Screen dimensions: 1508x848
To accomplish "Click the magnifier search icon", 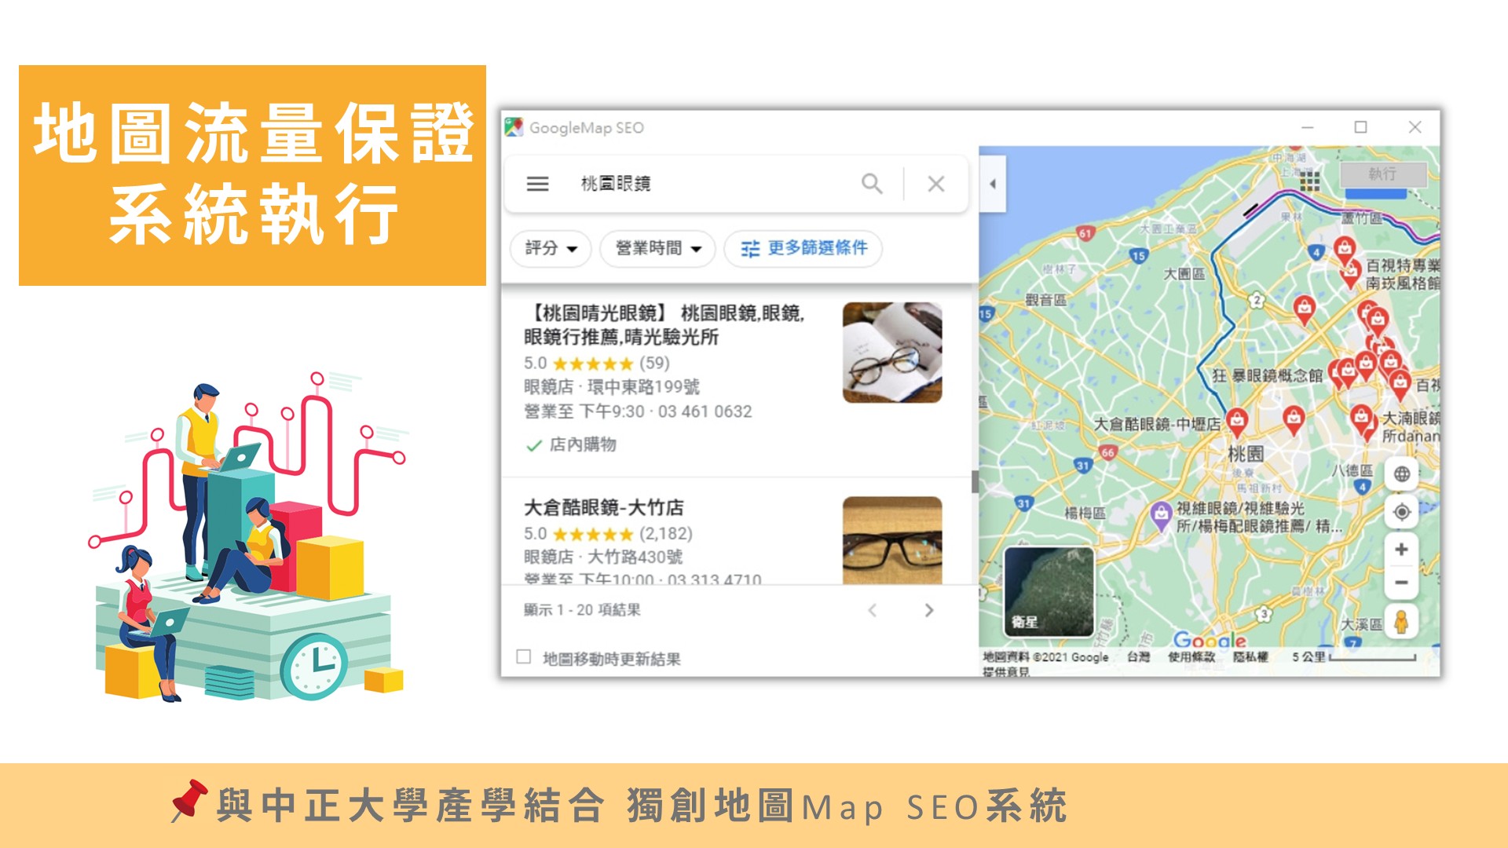I will click(871, 184).
